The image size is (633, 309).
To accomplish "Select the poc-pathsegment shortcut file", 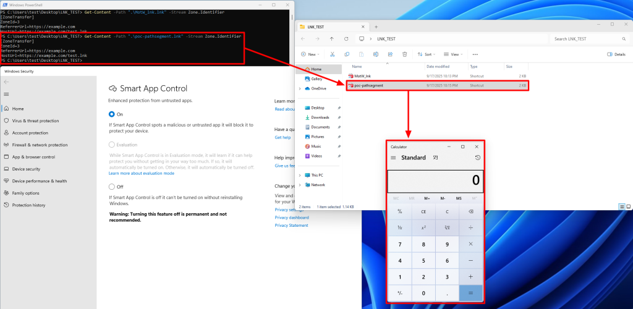I will (437, 85).
